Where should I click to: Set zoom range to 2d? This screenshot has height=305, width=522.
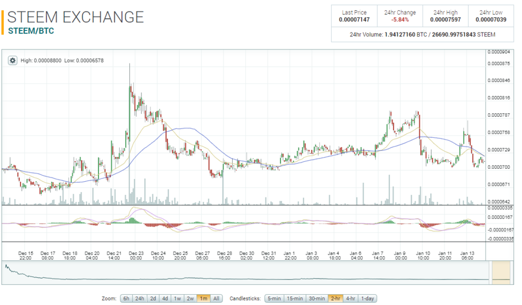[x=153, y=298]
